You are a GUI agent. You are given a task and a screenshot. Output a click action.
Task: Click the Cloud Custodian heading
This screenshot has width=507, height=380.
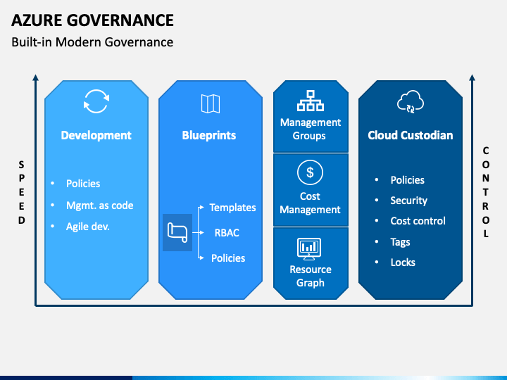tap(411, 135)
